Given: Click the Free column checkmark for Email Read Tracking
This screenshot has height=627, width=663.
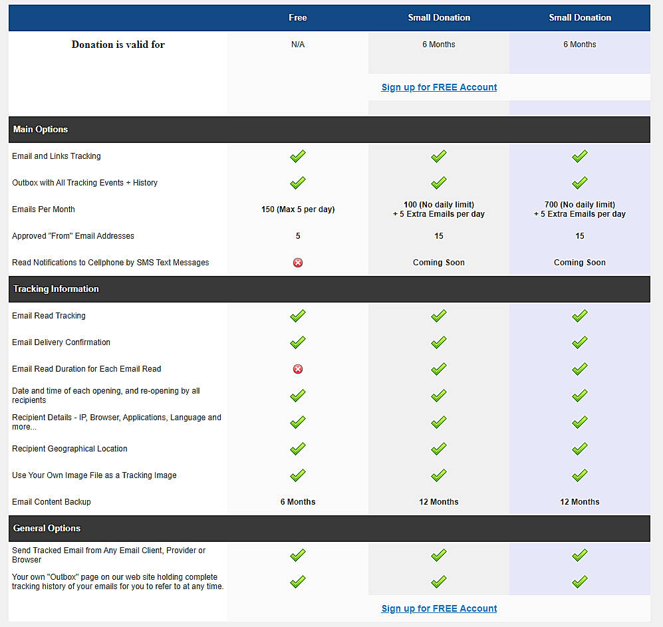Looking at the screenshot, I should pyautogui.click(x=298, y=315).
